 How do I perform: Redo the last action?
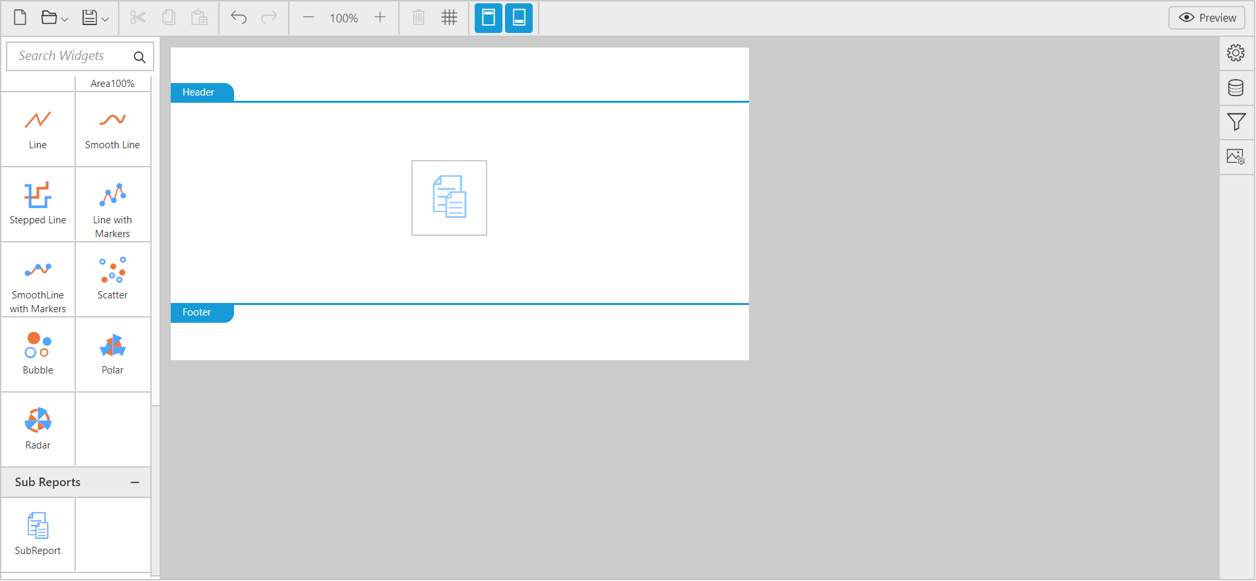tap(269, 17)
